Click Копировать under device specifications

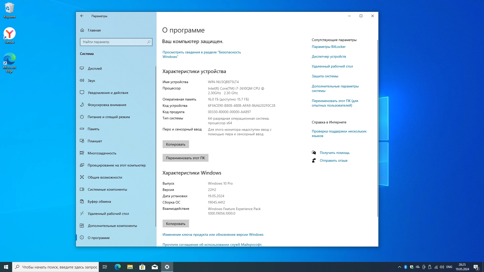pos(176,144)
